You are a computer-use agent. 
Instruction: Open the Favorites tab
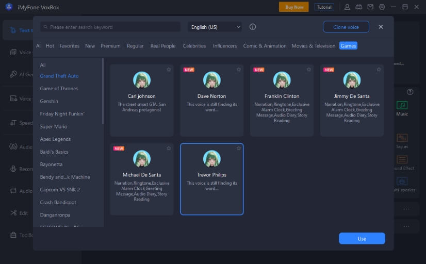(69, 46)
